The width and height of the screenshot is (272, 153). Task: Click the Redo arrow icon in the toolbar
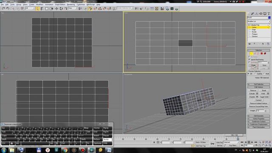pyautogui.click(x=8, y=8)
